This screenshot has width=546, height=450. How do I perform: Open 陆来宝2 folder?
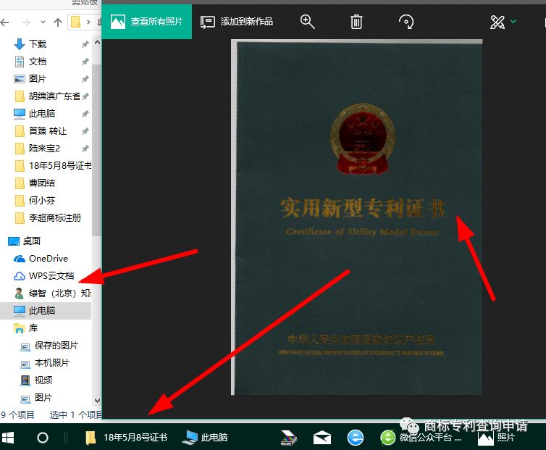click(x=46, y=149)
